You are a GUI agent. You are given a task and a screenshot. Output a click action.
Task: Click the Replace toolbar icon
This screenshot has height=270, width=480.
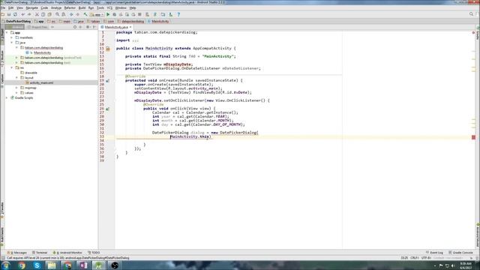pos(64,14)
